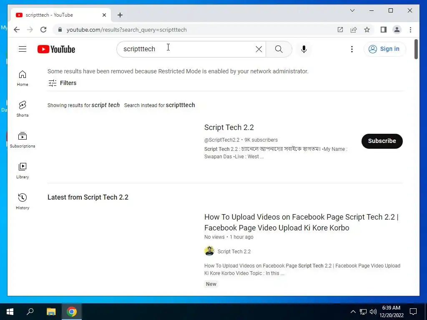427x320 pixels.
Task: Open page in app icon
Action: click(x=340, y=30)
